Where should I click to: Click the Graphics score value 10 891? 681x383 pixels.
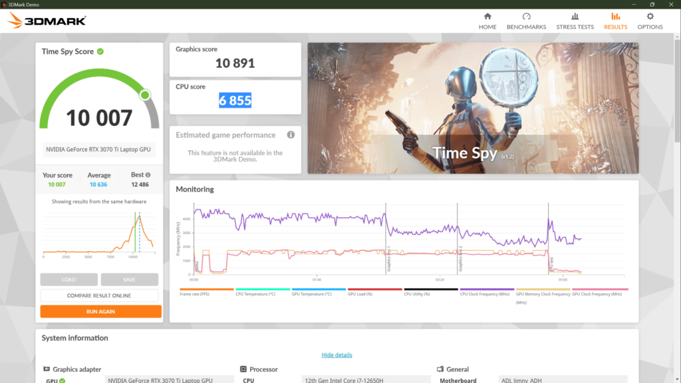235,63
